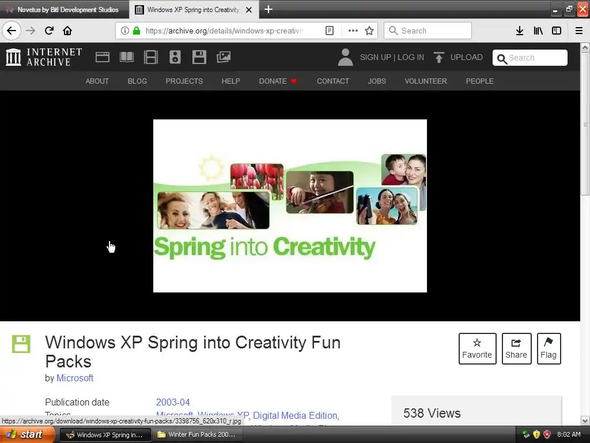Toggle reader view in address bar

tap(329, 31)
